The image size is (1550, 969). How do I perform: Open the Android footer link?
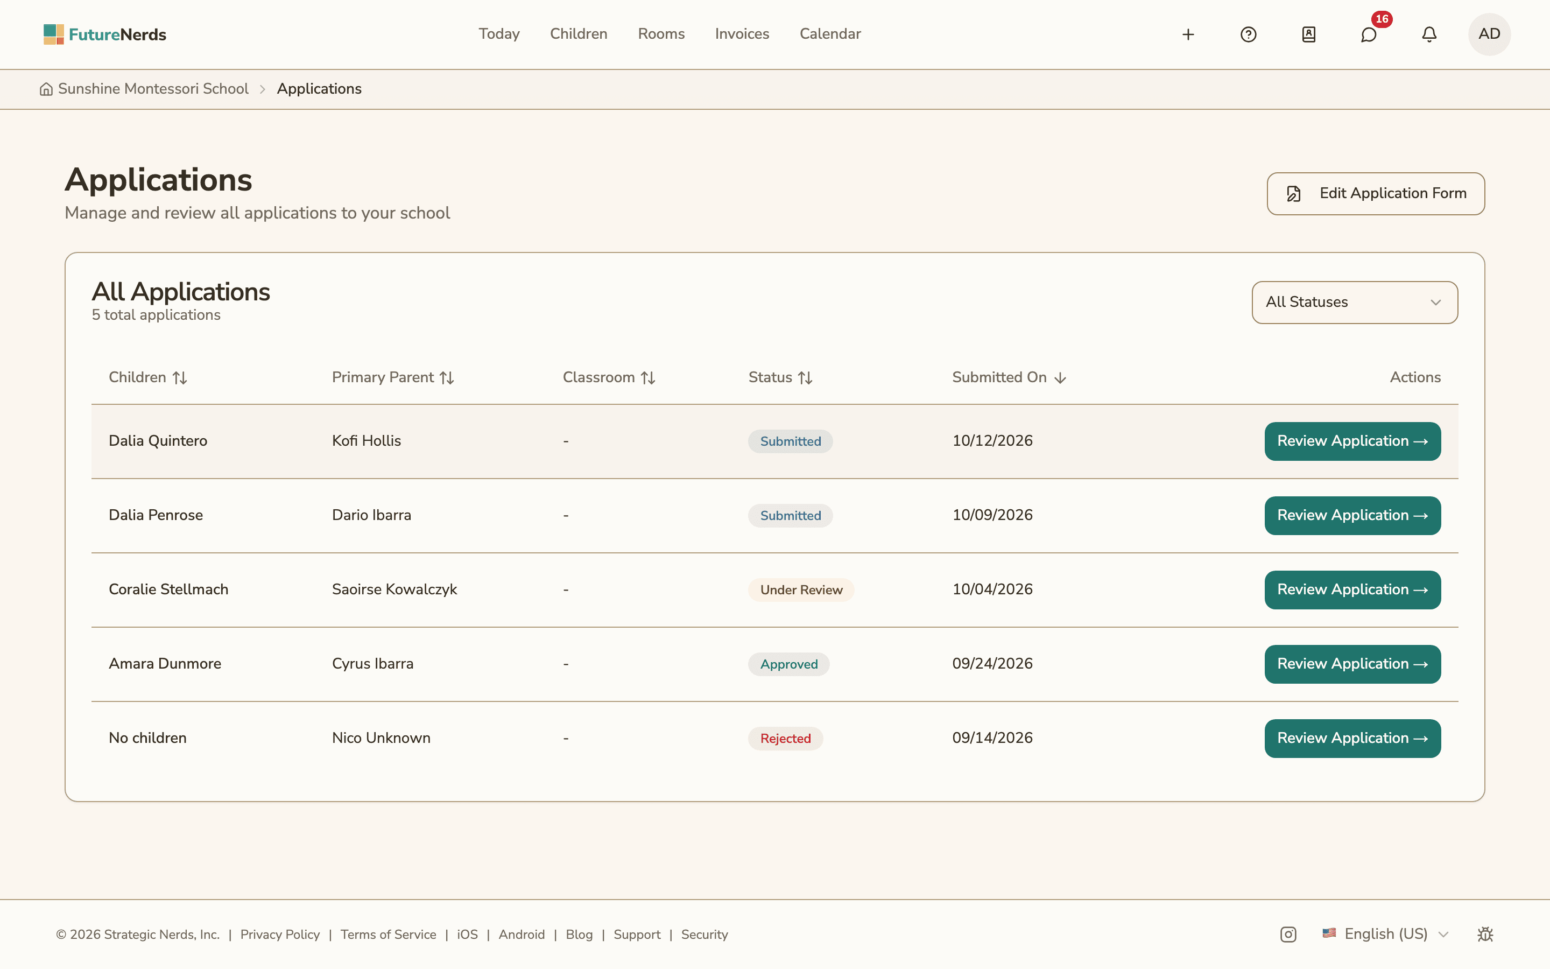tap(522, 935)
